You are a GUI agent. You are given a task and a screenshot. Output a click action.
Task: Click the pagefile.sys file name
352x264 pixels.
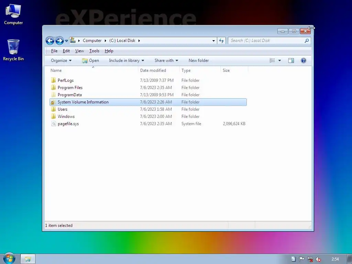point(68,124)
